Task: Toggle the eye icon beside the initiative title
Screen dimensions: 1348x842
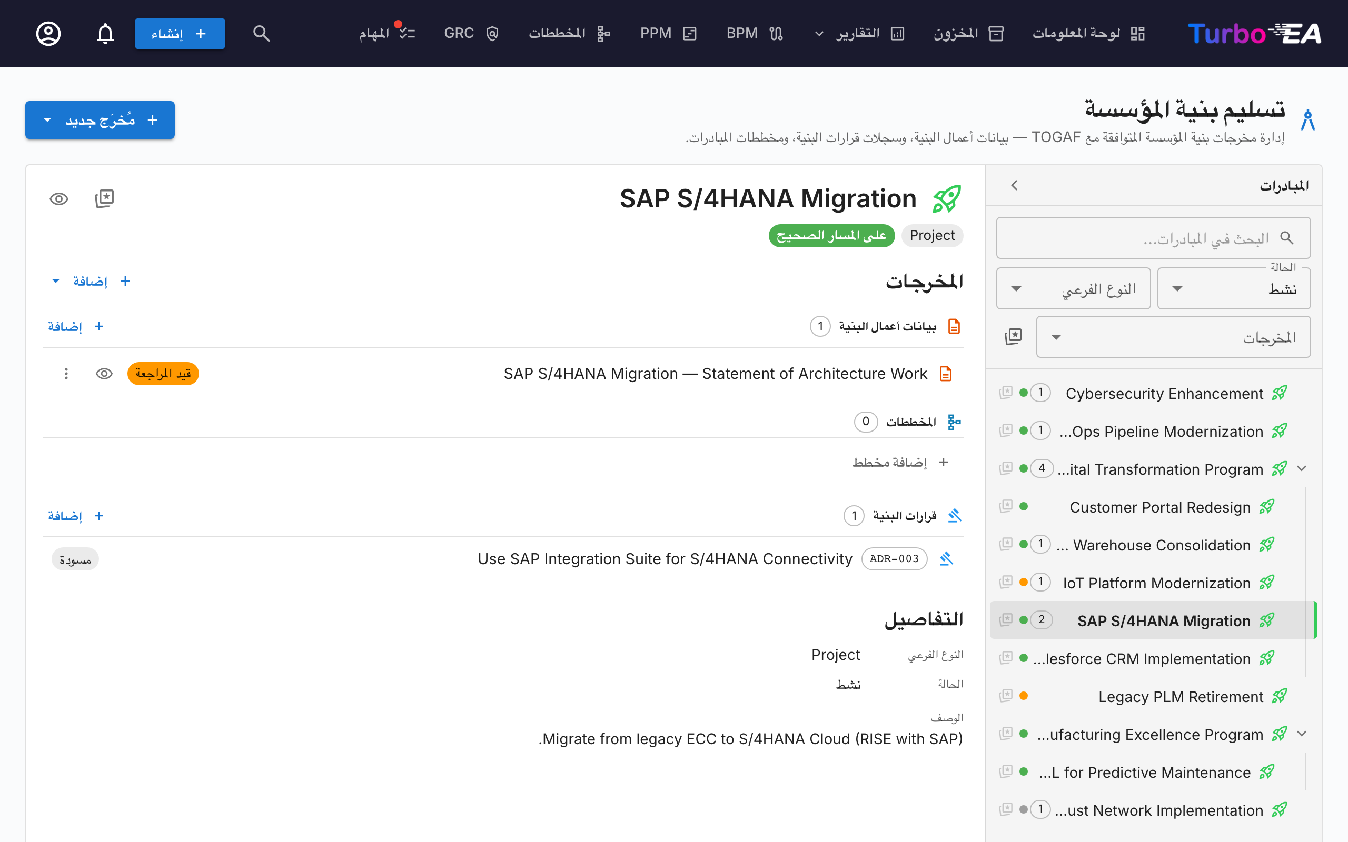Action: coord(59,199)
